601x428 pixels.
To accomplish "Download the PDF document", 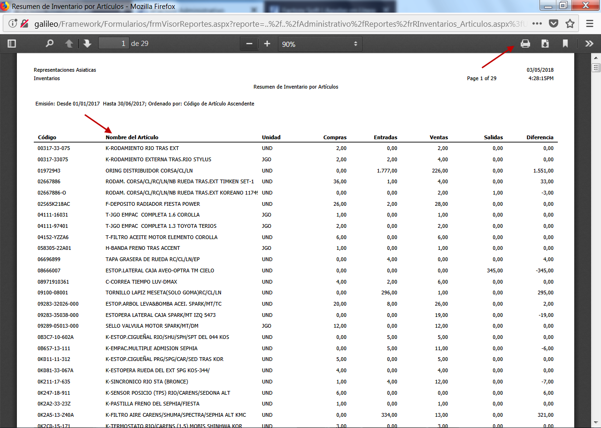I will pos(545,44).
